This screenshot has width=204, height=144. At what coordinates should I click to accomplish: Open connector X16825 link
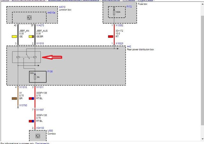click(119, 43)
